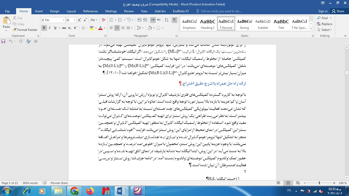Click the Format Painter brush icon

(x=15, y=30)
